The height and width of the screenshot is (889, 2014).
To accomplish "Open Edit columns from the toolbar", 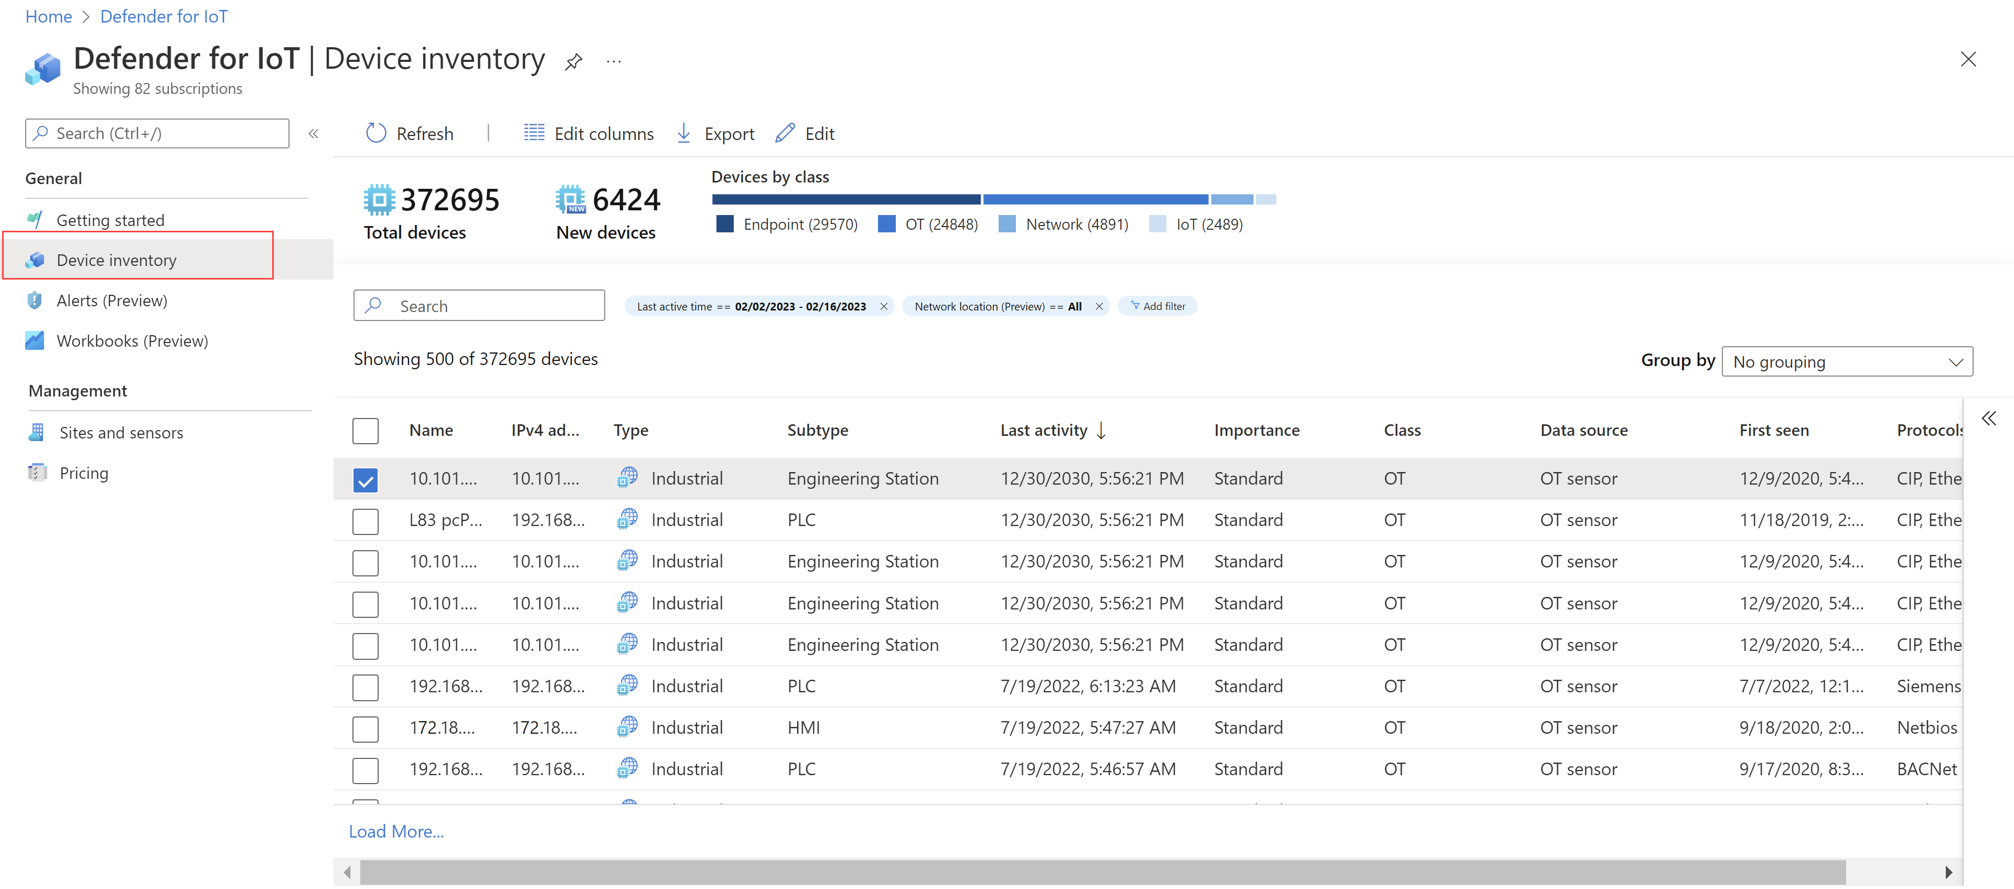I will click(588, 134).
